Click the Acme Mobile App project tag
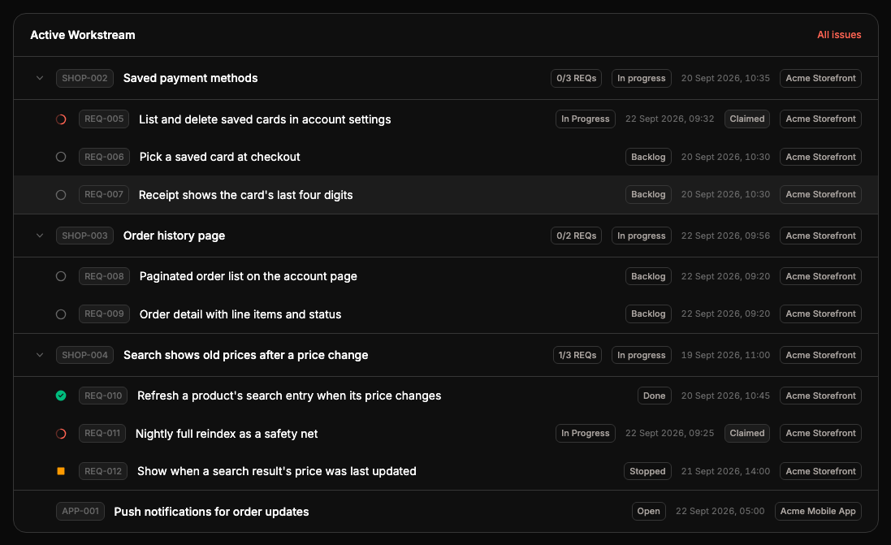Image resolution: width=891 pixels, height=545 pixels. click(x=818, y=511)
